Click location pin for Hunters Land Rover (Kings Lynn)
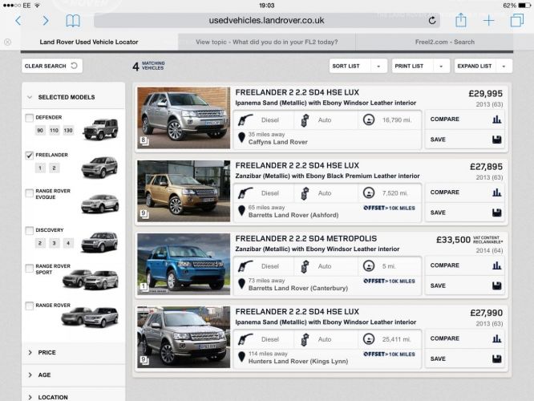Screen dimensions: 534x401 242,357
